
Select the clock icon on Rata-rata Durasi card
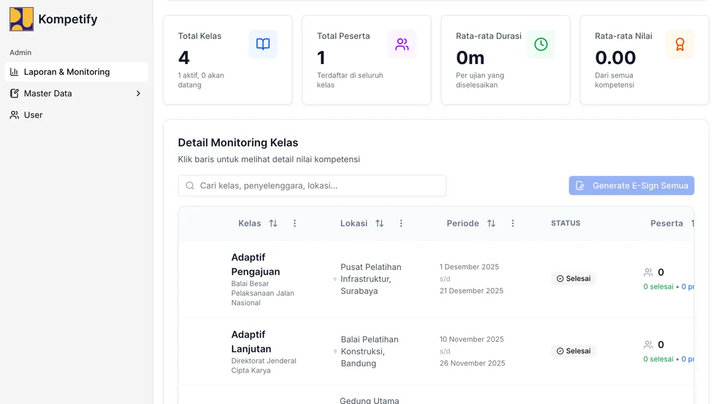tap(541, 44)
